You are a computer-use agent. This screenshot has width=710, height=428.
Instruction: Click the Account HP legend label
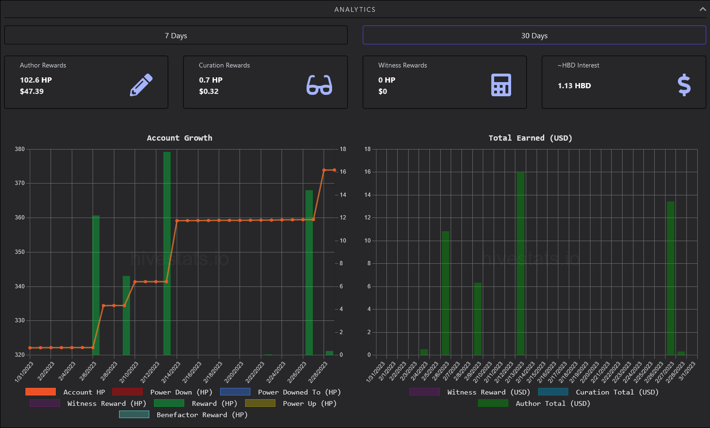pyautogui.click(x=84, y=392)
